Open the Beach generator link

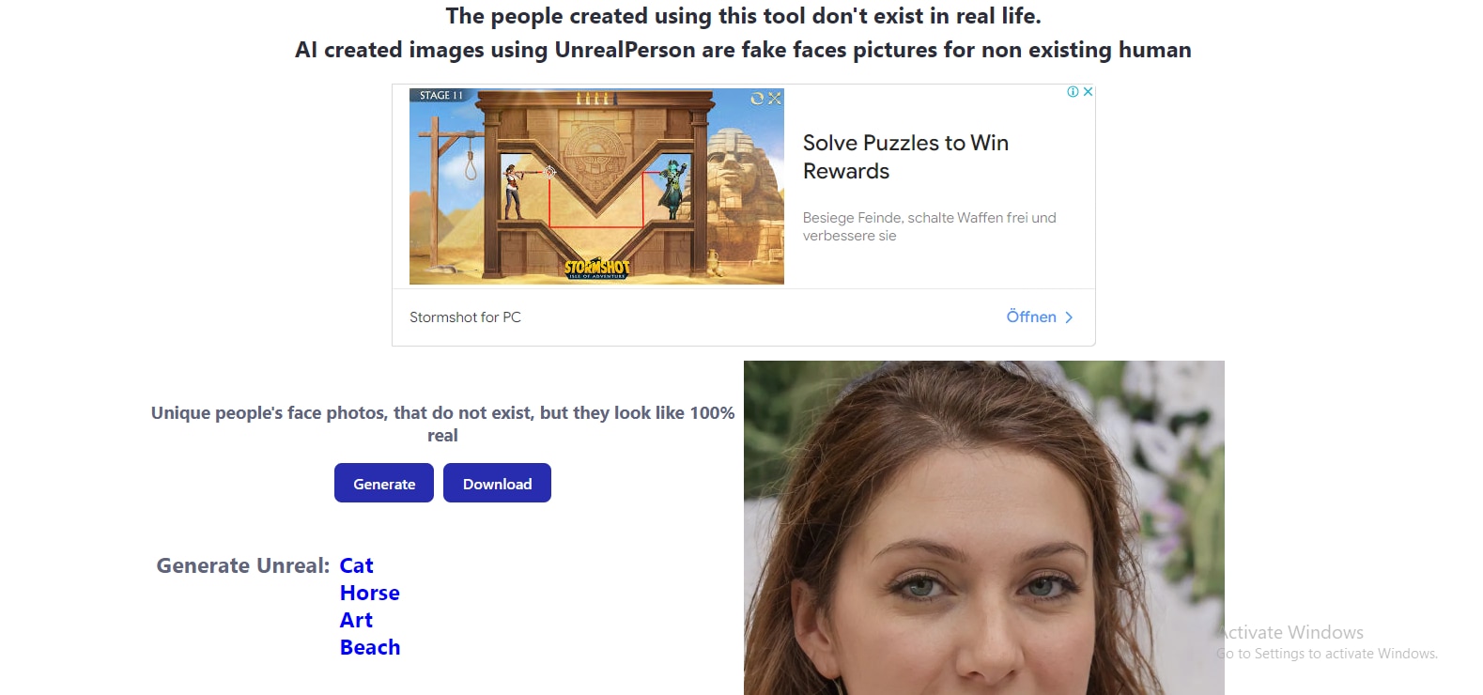tap(370, 647)
